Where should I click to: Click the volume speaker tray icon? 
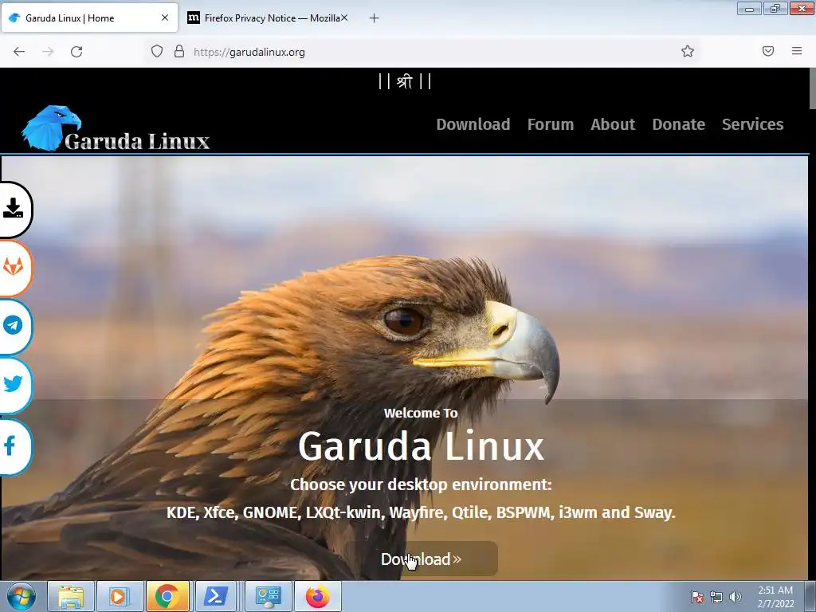(736, 597)
